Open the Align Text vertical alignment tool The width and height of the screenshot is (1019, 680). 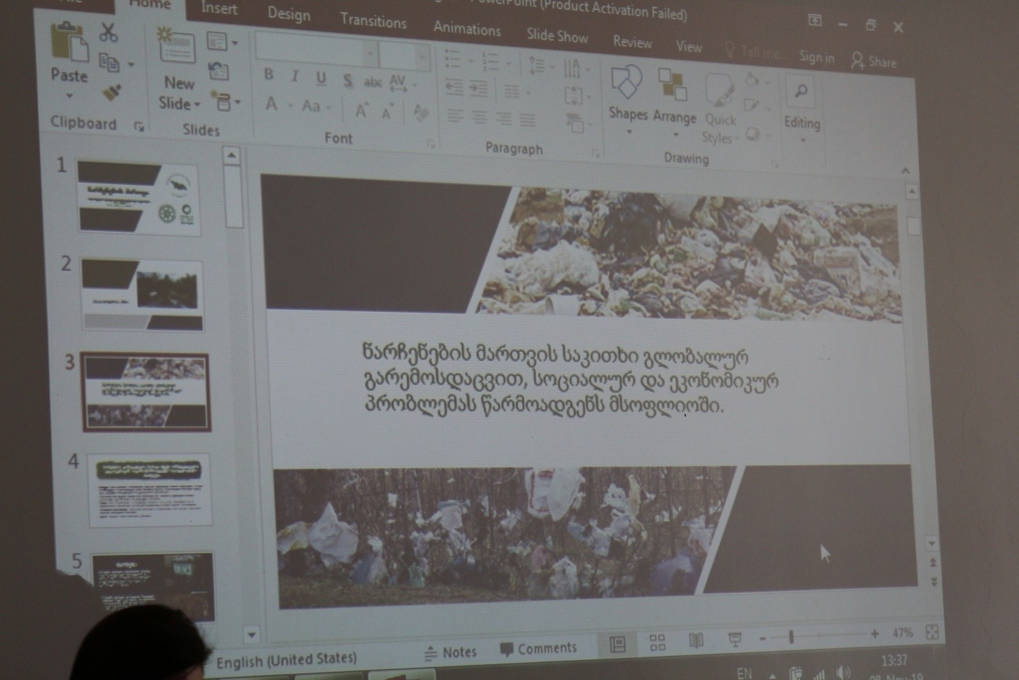(573, 96)
